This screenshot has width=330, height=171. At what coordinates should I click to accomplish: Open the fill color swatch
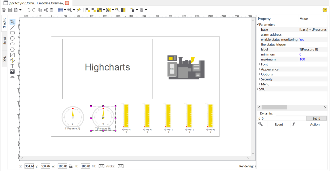click(x=102, y=166)
